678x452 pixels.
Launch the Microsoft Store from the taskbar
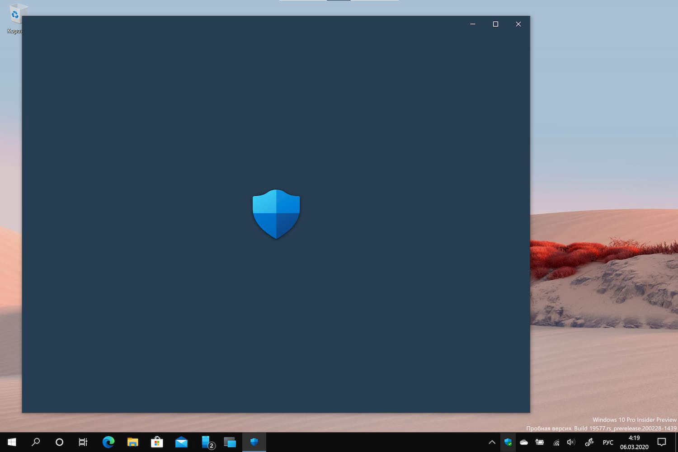(x=157, y=442)
